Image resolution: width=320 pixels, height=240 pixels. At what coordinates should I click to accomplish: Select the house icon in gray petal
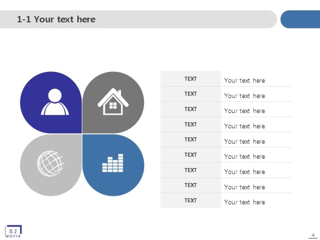[x=113, y=102]
